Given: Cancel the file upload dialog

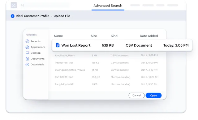Looking at the screenshot, I should pyautogui.click(x=136, y=95).
